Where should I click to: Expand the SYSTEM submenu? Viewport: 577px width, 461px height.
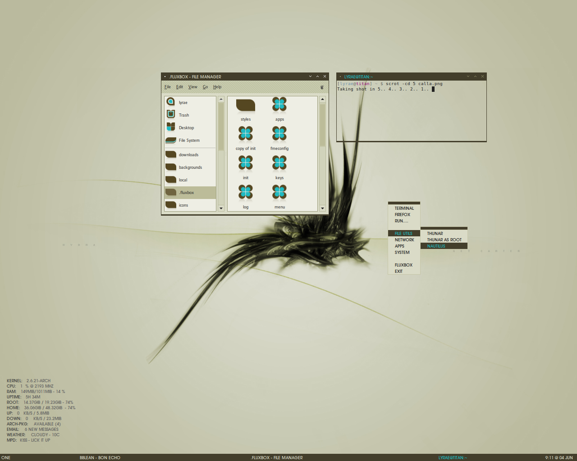pyautogui.click(x=404, y=253)
